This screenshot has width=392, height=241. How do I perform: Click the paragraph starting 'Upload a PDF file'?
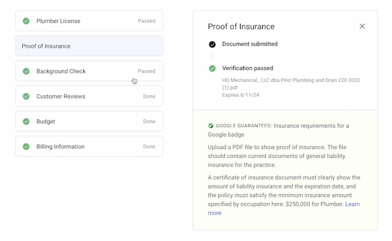(277, 156)
